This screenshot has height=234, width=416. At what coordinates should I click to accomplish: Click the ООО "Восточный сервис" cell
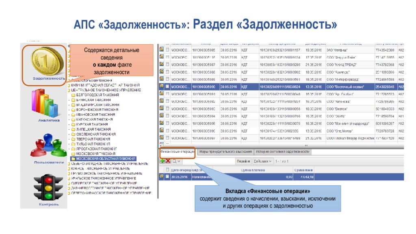350,87
